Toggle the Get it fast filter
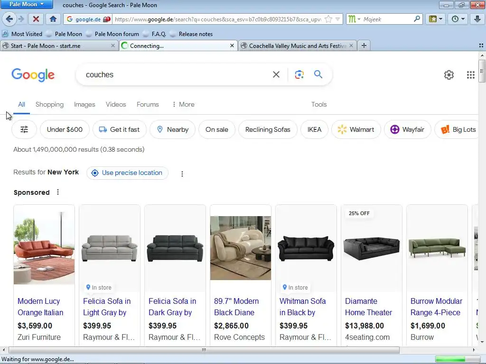 [119, 129]
